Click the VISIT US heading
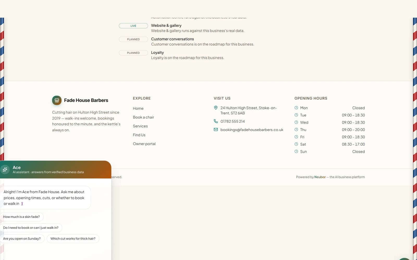Viewport: 417px width, 260px height. [222, 98]
